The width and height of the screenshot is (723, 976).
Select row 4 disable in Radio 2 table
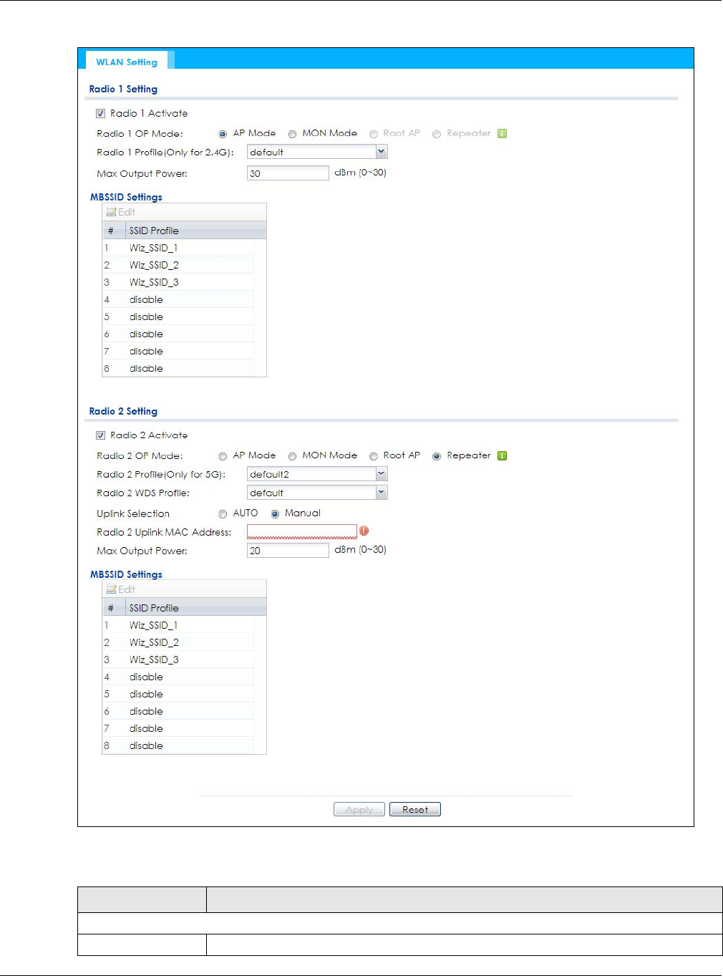click(178, 677)
